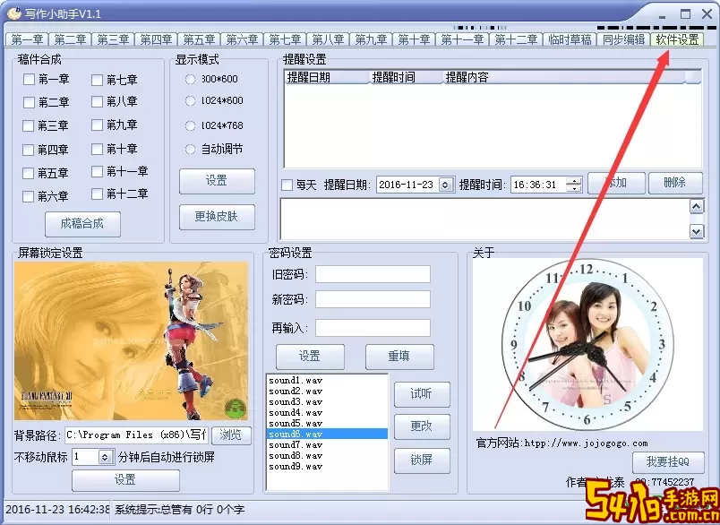
Task: Click the 背景路径 path field
Action: tap(136, 435)
